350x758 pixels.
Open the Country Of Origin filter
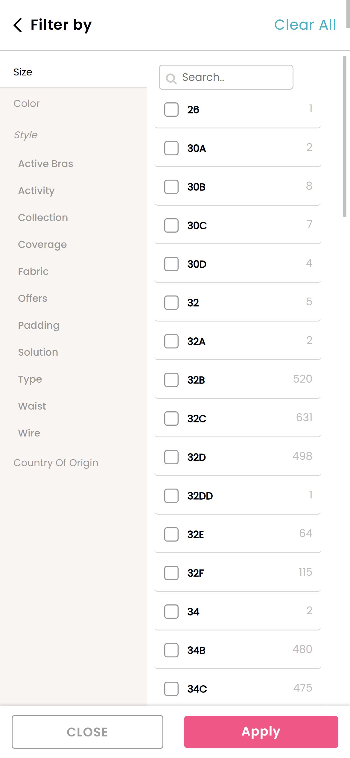(56, 463)
